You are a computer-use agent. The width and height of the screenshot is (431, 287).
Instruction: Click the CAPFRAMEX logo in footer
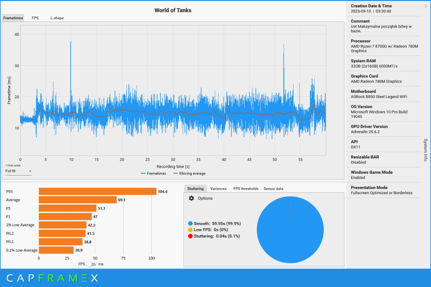click(x=52, y=278)
